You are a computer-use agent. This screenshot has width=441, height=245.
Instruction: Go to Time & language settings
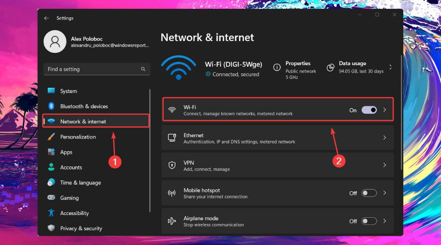[x=80, y=183]
